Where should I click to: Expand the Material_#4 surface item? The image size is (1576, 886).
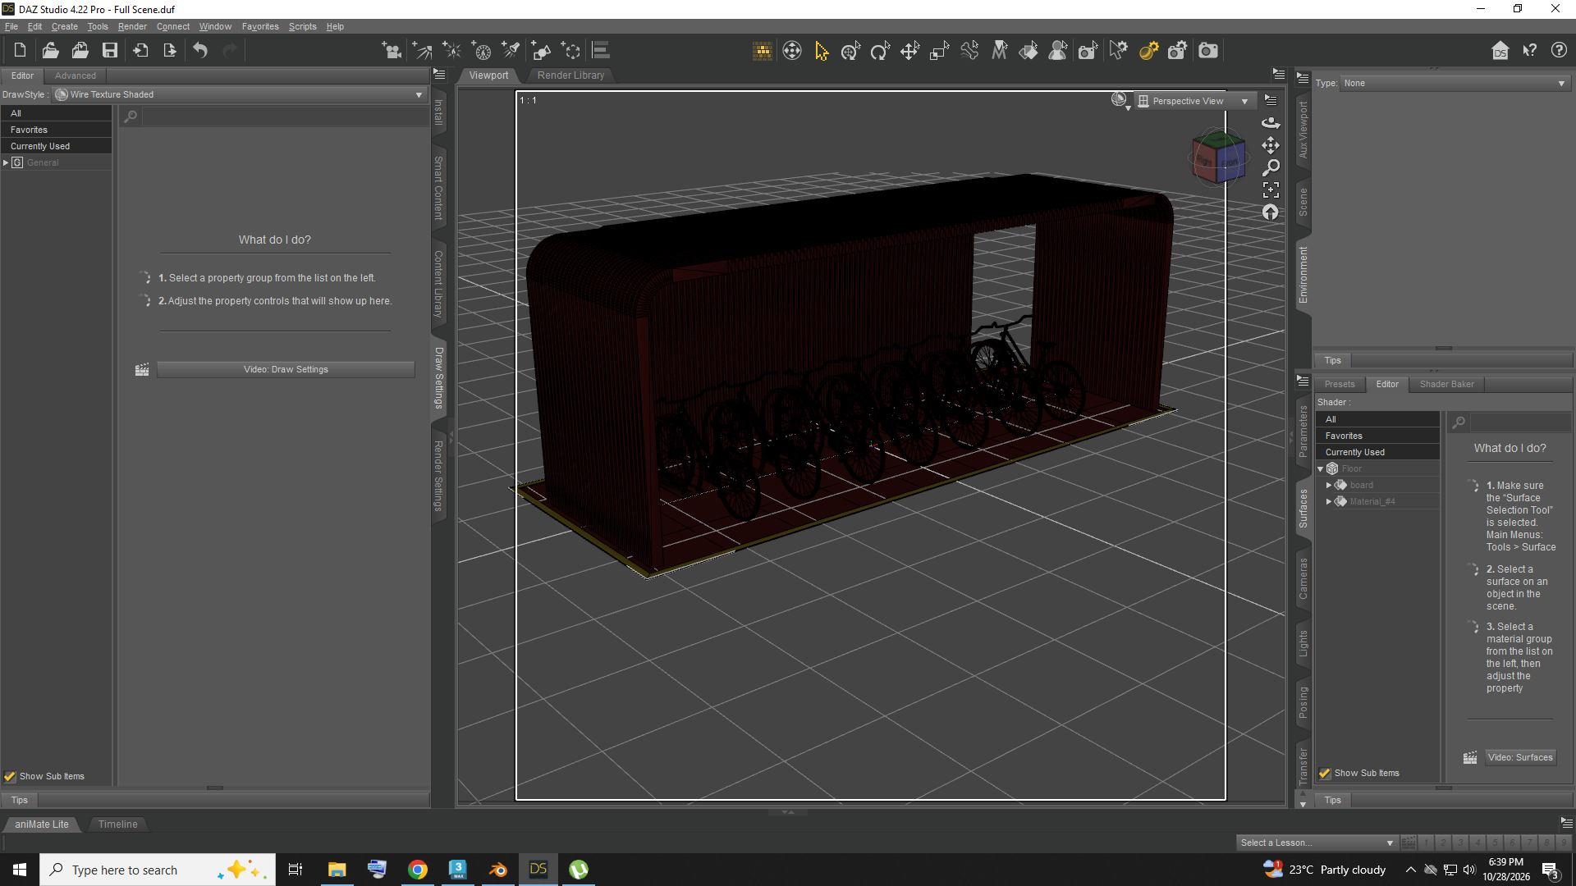point(1329,501)
